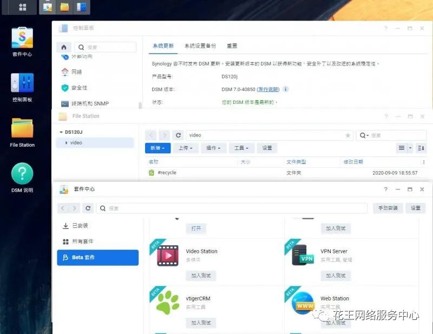Go back in File Station
Screen dimensions: 433x334
pos(151,135)
